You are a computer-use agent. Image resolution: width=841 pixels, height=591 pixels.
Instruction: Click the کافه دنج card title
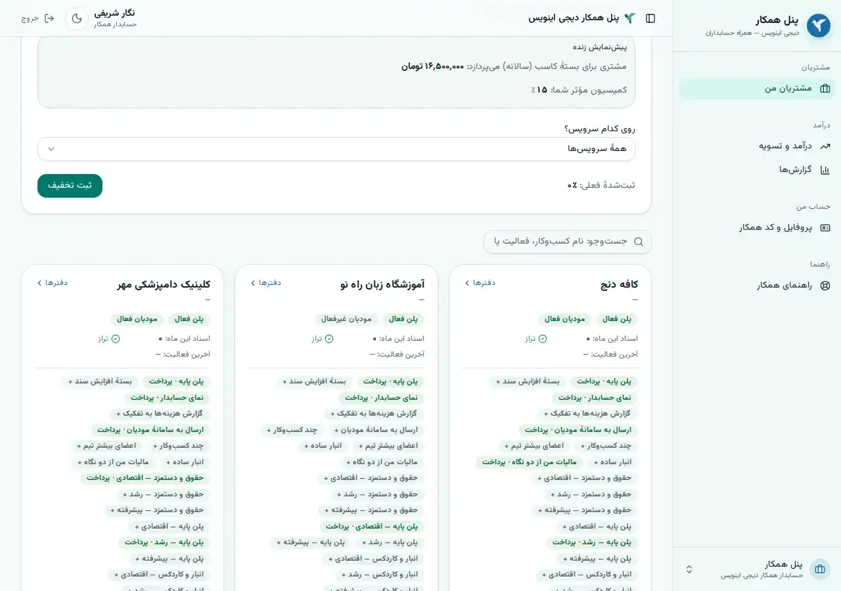click(x=619, y=284)
